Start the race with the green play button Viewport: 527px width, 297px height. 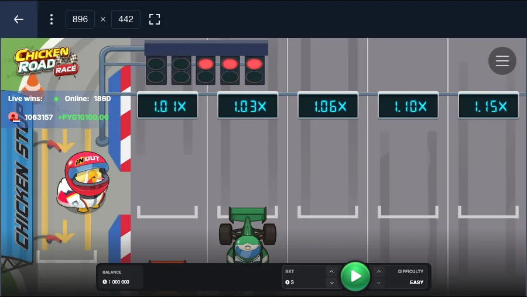click(x=355, y=276)
